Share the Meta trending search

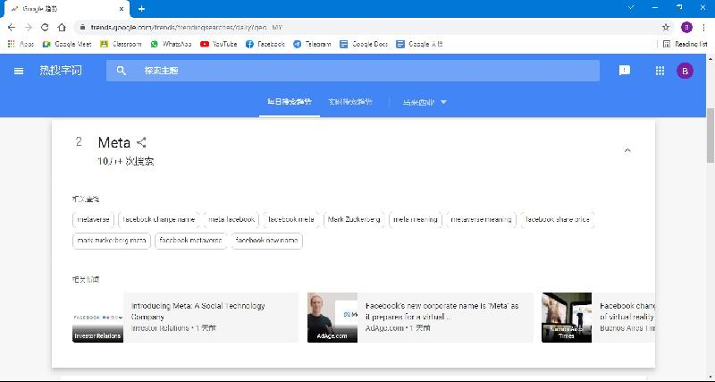(x=141, y=142)
